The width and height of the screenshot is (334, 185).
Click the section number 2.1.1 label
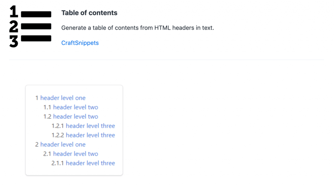pos(58,163)
